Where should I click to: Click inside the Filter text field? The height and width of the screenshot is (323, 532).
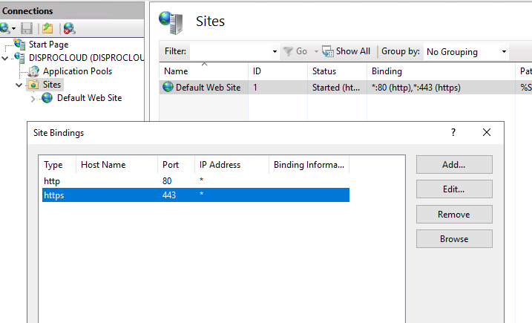tap(230, 52)
